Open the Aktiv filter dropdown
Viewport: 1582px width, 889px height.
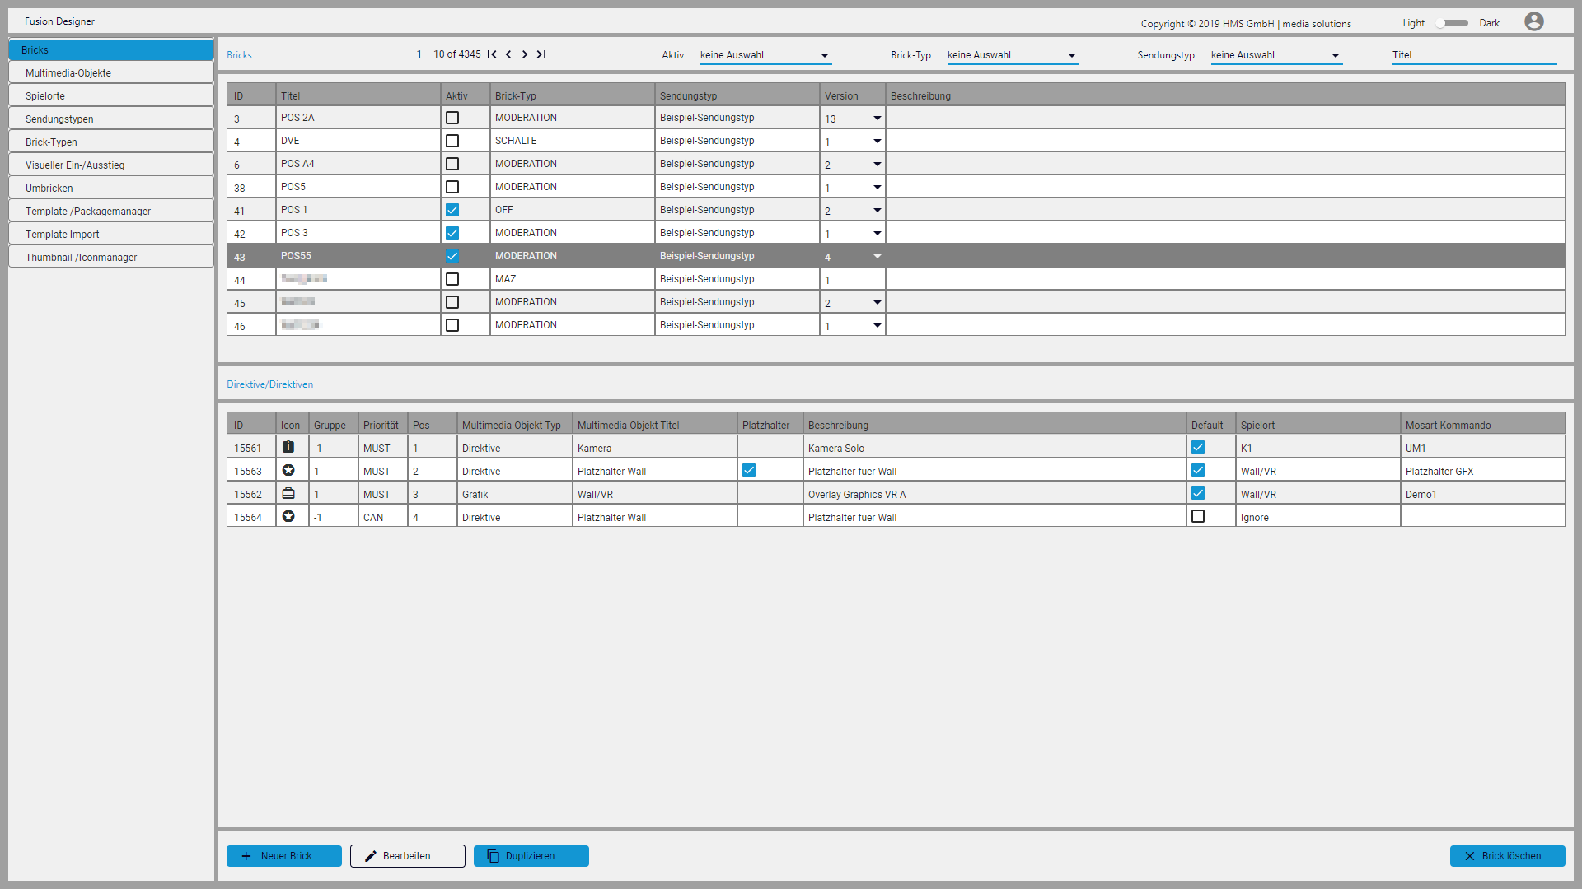[765, 55]
